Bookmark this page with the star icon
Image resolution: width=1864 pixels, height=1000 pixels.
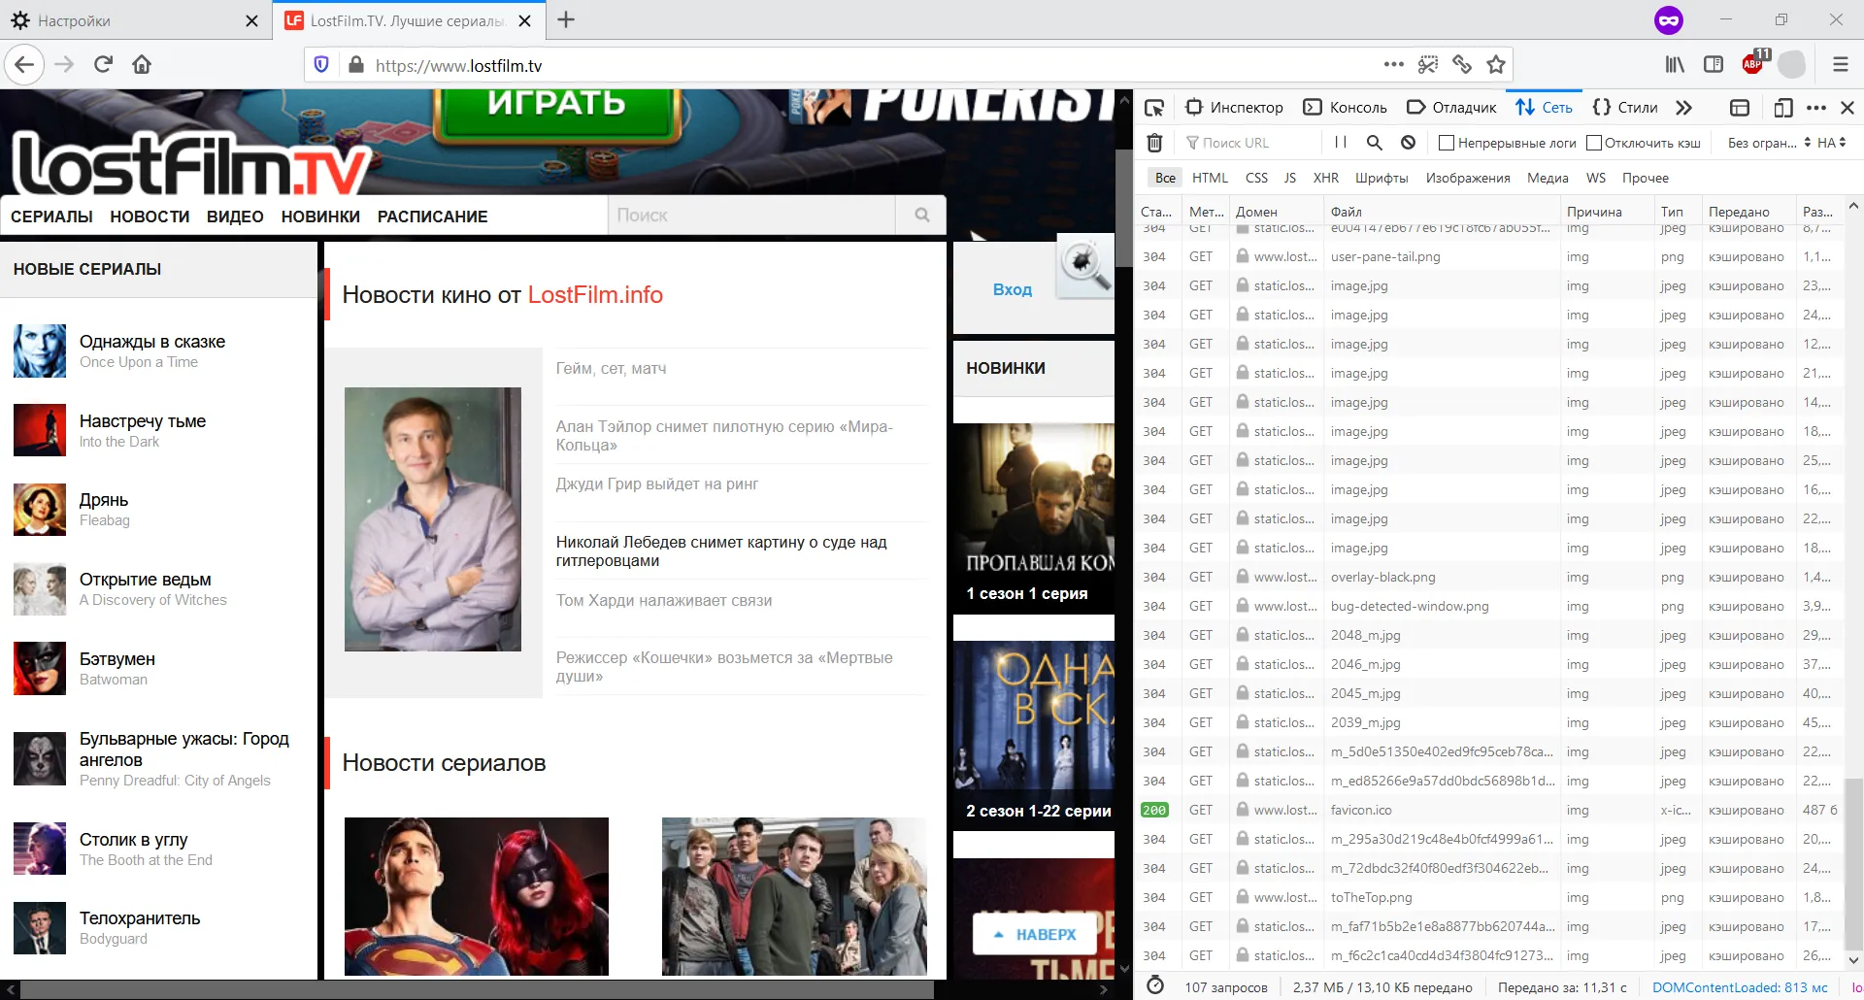(x=1496, y=65)
